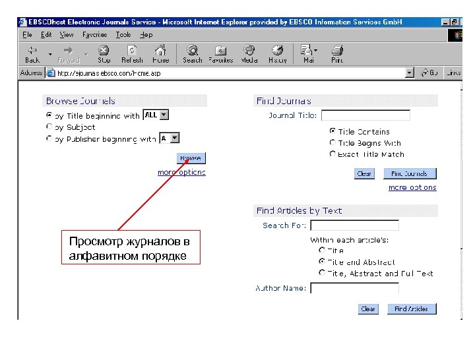This screenshot has width=475, height=356.
Task: Select Title and Abstract radio button
Action: click(x=322, y=261)
